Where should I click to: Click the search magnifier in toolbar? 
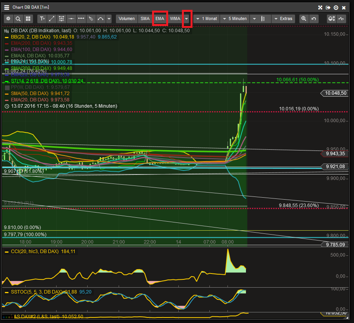(18, 18)
